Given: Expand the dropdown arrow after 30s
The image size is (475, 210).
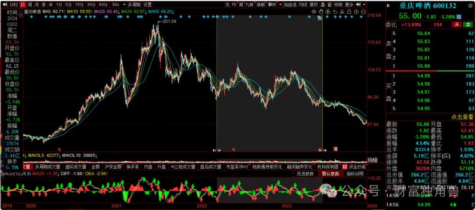Looking at the screenshot, I should pos(124,4).
